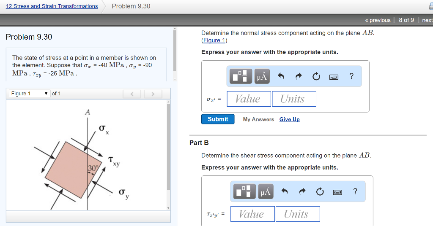The height and width of the screenshot is (226, 433).
Task: Click reset icon in Part B toolbar
Action: pyautogui.click(x=320, y=191)
